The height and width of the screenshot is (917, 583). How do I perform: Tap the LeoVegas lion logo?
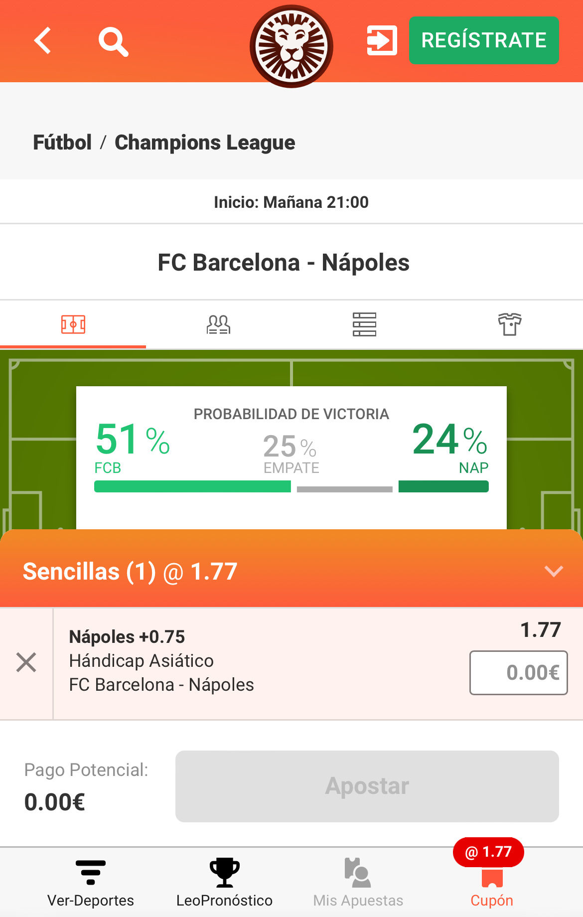point(291,46)
